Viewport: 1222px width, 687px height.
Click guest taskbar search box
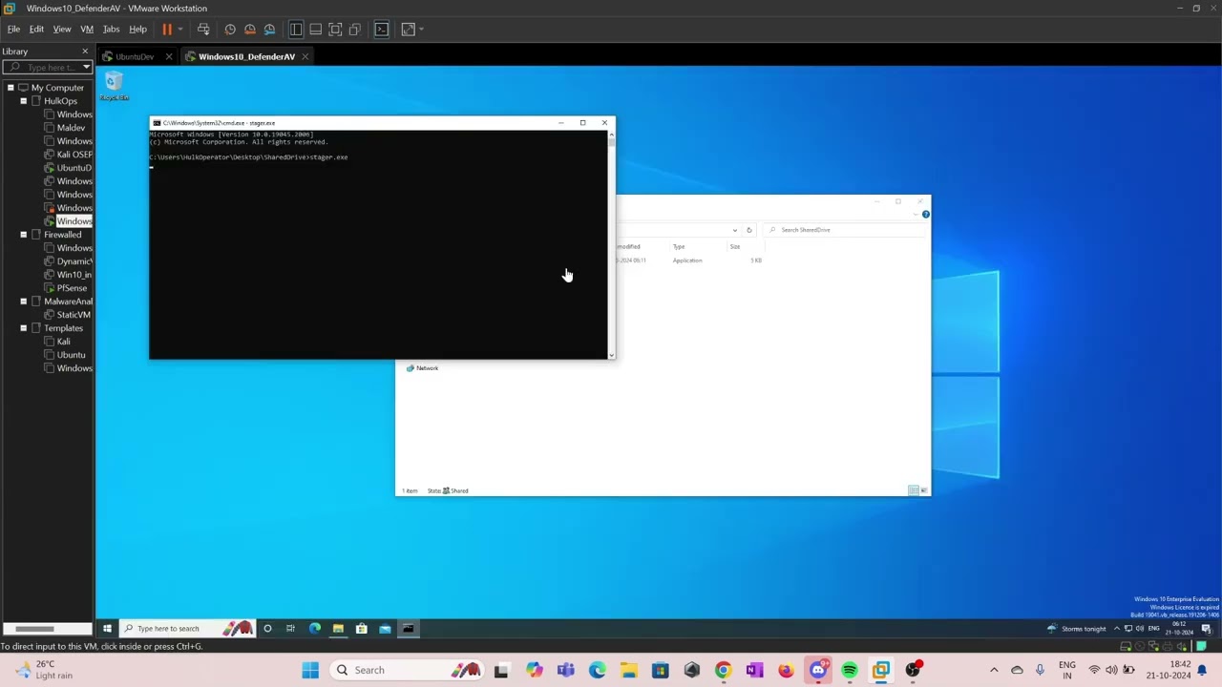click(186, 629)
